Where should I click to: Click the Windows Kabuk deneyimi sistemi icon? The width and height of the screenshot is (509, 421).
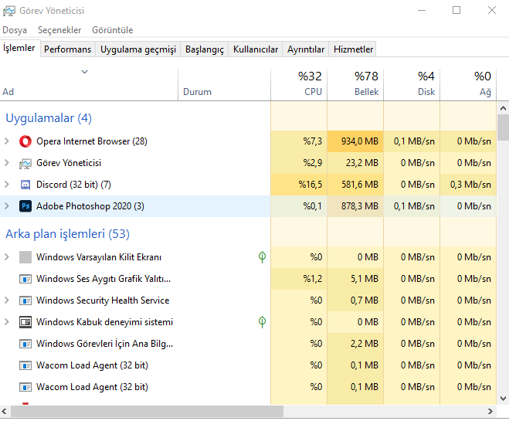click(25, 322)
